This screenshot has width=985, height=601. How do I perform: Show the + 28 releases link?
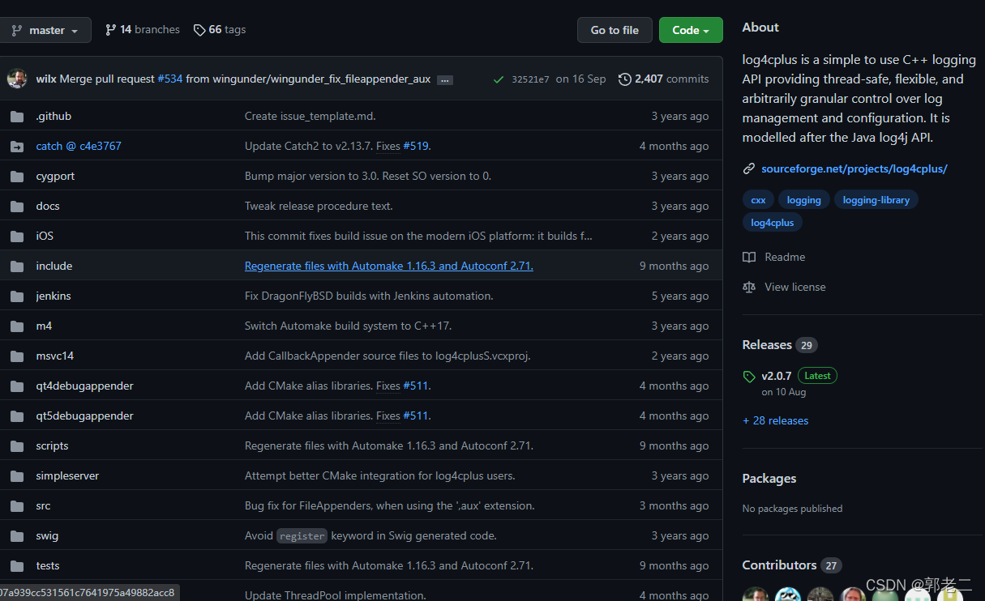(x=775, y=421)
